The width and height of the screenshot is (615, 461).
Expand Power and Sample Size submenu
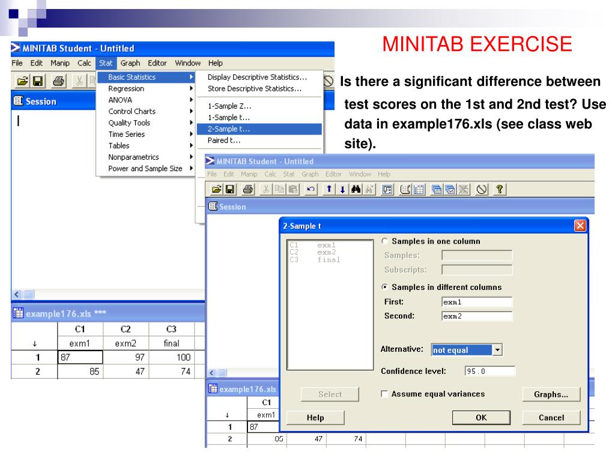point(146,168)
